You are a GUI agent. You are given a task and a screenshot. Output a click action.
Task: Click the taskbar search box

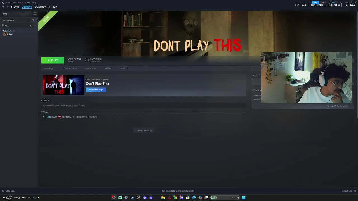pos(225,198)
